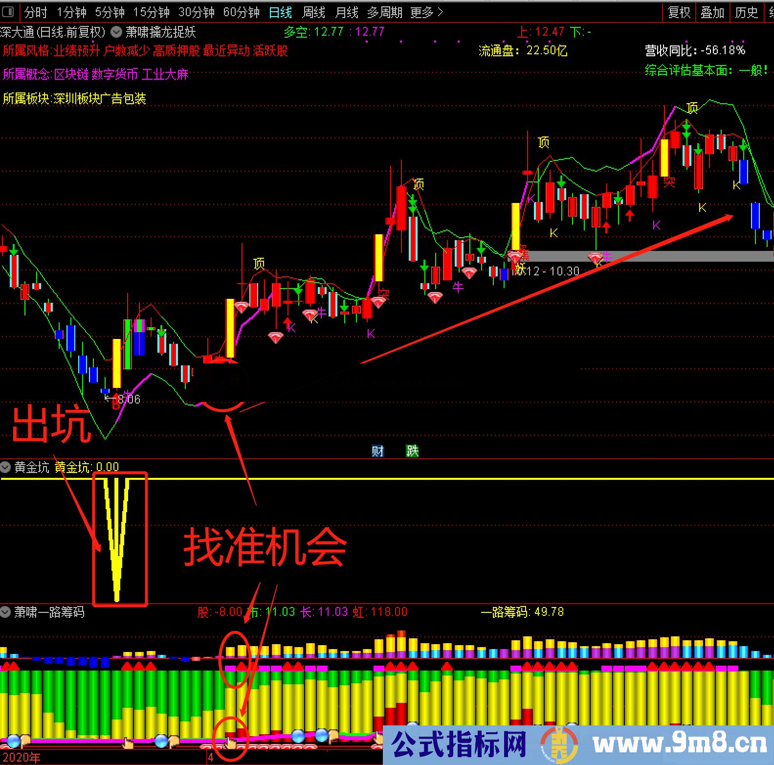This screenshot has width=774, height=765.
Task: Click the 妖 marker beside the gray band
Action: click(520, 269)
